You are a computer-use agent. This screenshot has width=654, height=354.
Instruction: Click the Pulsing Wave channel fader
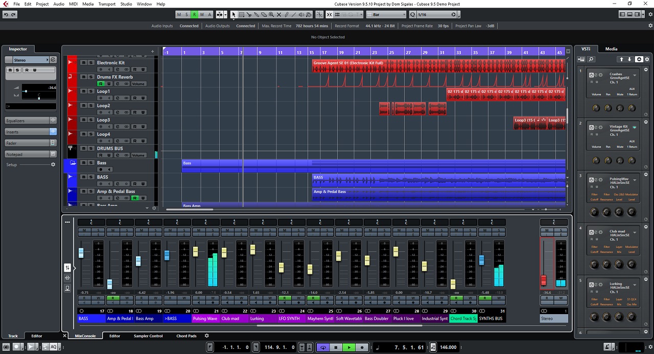(195, 251)
